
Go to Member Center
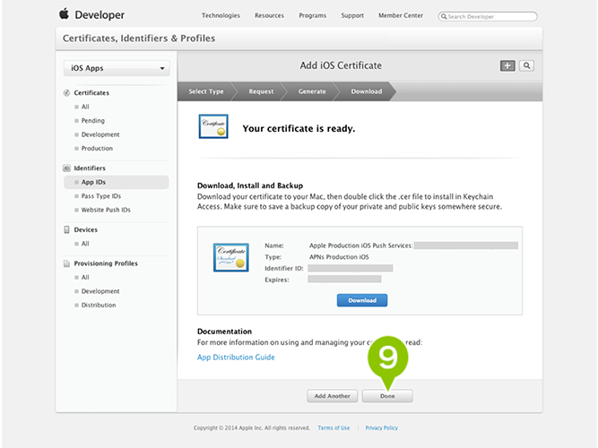click(401, 15)
